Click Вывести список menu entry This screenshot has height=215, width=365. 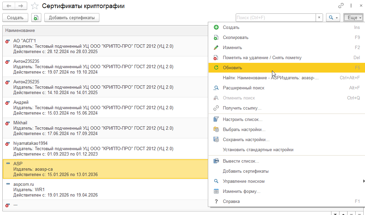click(x=241, y=161)
